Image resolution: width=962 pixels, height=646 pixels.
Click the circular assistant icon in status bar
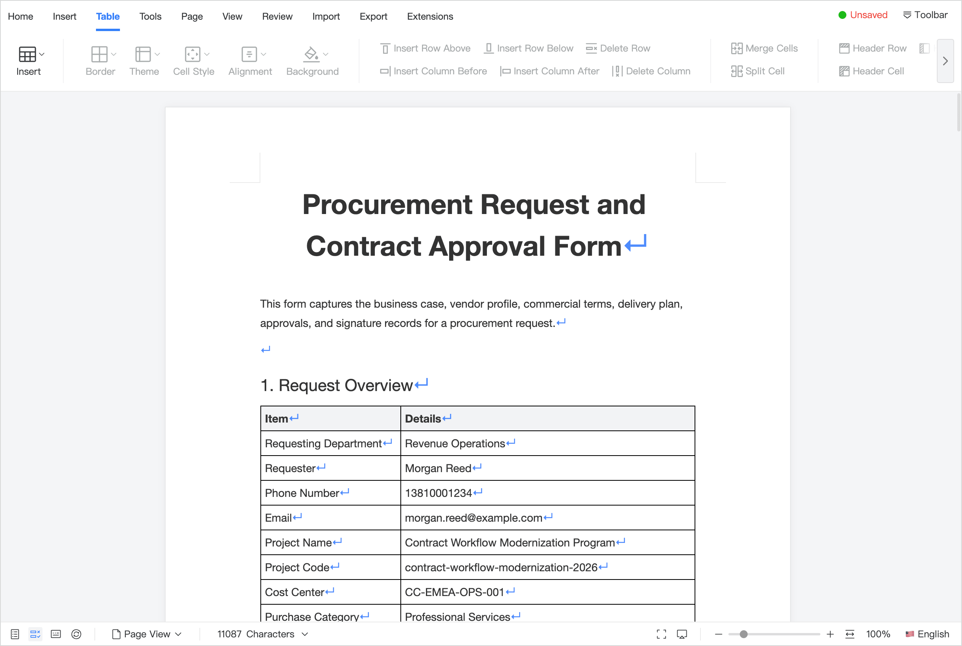[76, 634]
